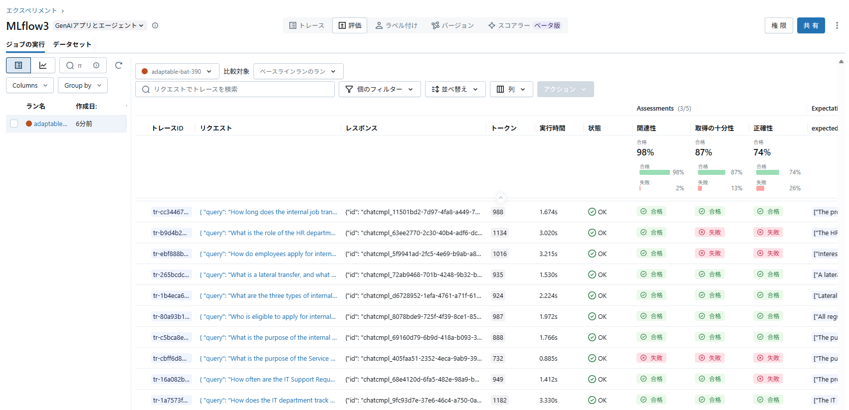849x410 pixels.
Task: Click the 関連性 98% pass green bar
Action: click(x=654, y=172)
